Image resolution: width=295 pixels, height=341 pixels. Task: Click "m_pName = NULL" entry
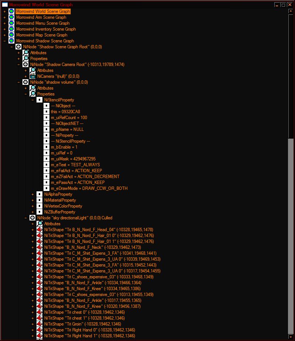click(x=67, y=129)
